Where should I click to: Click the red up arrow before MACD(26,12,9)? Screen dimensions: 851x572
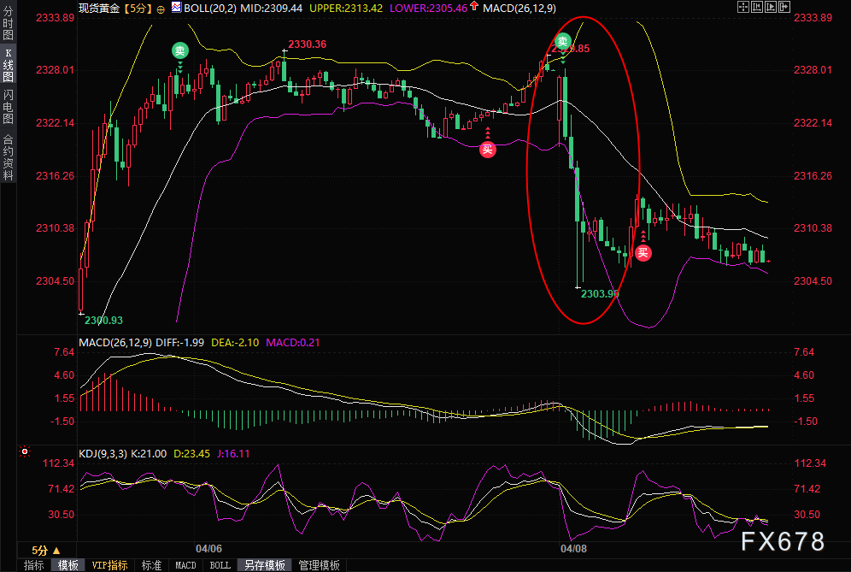pos(475,8)
